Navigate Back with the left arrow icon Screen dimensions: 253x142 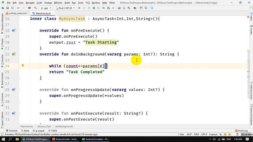(19, 8)
